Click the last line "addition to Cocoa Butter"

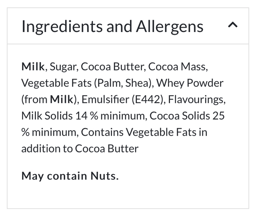pyautogui.click(x=80, y=149)
